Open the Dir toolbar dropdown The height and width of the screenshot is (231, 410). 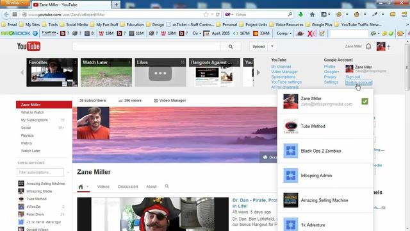coord(197,33)
